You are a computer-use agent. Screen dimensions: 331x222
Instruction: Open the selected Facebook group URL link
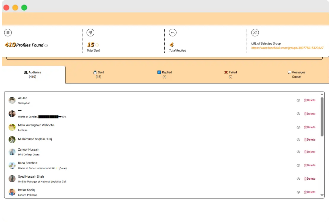tap(287, 48)
